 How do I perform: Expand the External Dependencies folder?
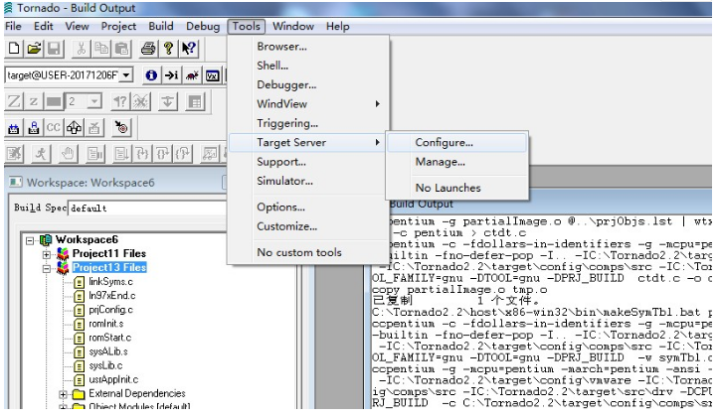[64, 394]
